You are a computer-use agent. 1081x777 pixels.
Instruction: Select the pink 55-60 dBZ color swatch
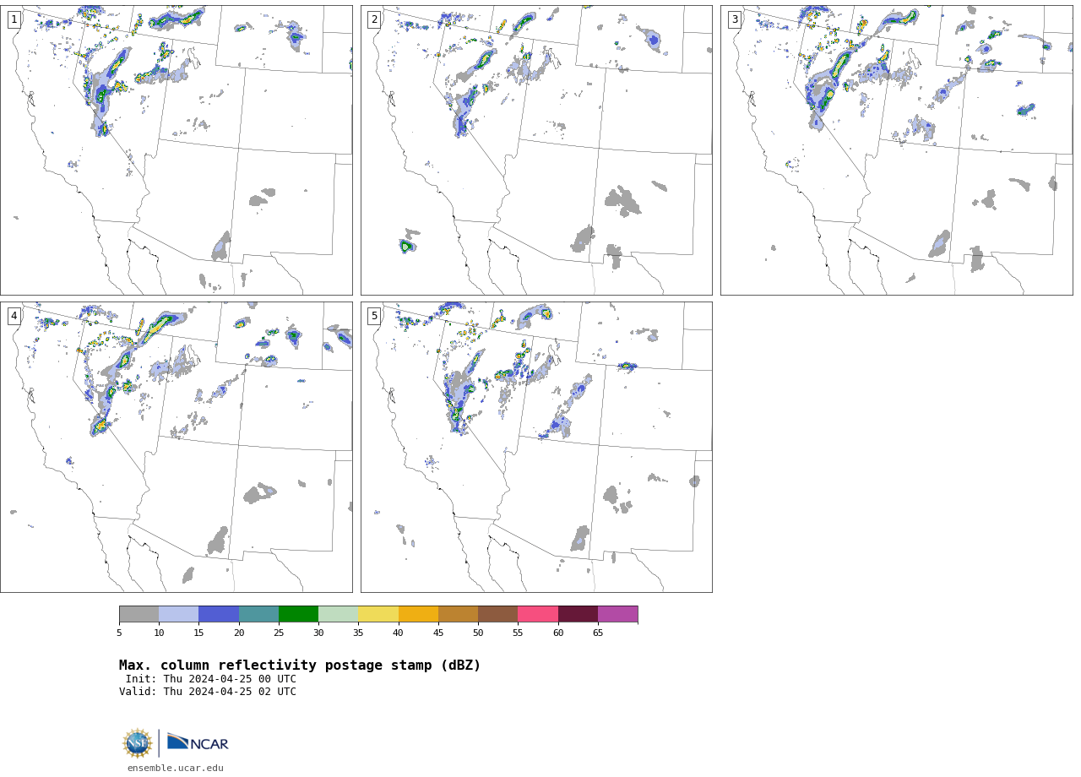[538, 614]
